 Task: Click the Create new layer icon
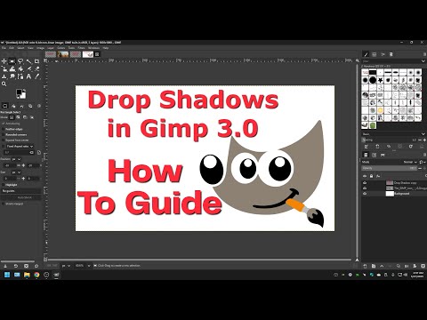(366, 266)
